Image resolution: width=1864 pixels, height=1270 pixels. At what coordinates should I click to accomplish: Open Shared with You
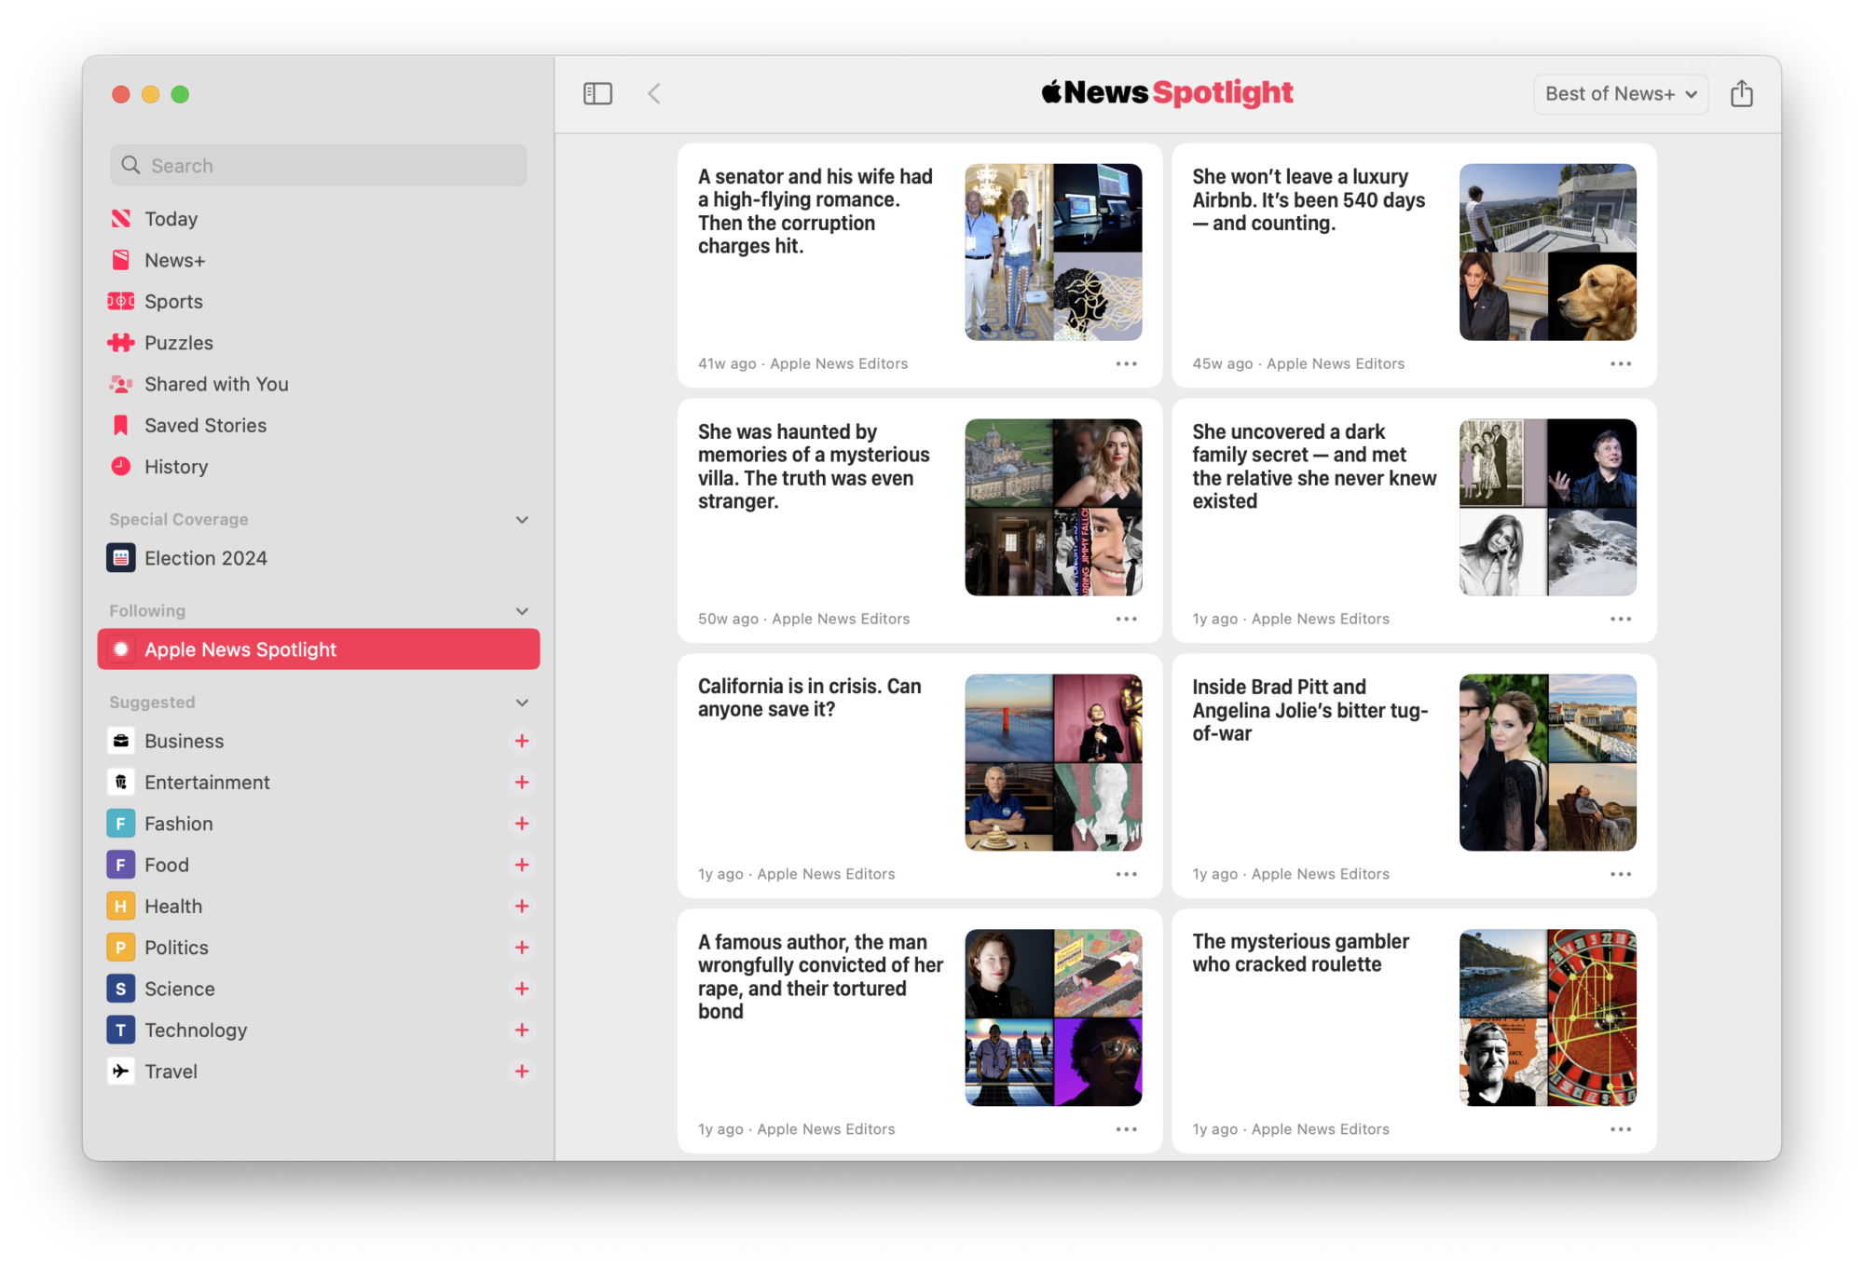tap(215, 384)
